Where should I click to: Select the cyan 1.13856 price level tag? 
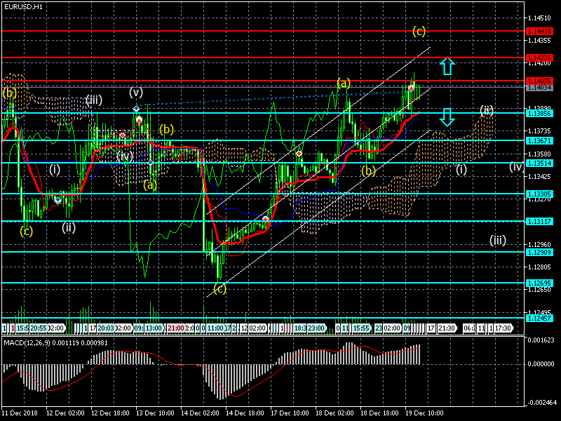[x=539, y=113]
